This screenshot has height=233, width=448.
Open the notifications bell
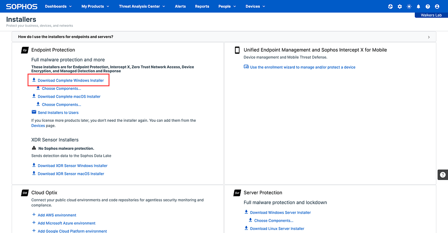[x=418, y=7]
